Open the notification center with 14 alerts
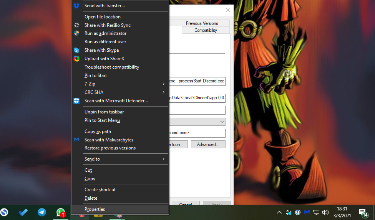Screen dimensions: 375x220 pos(363,213)
